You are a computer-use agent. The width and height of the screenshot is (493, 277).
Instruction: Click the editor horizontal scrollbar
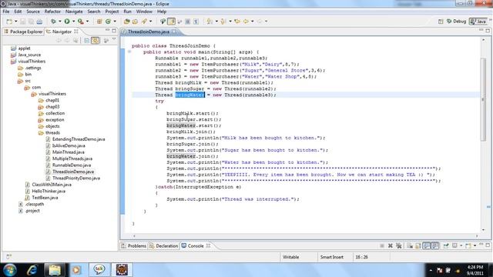(x=305, y=236)
